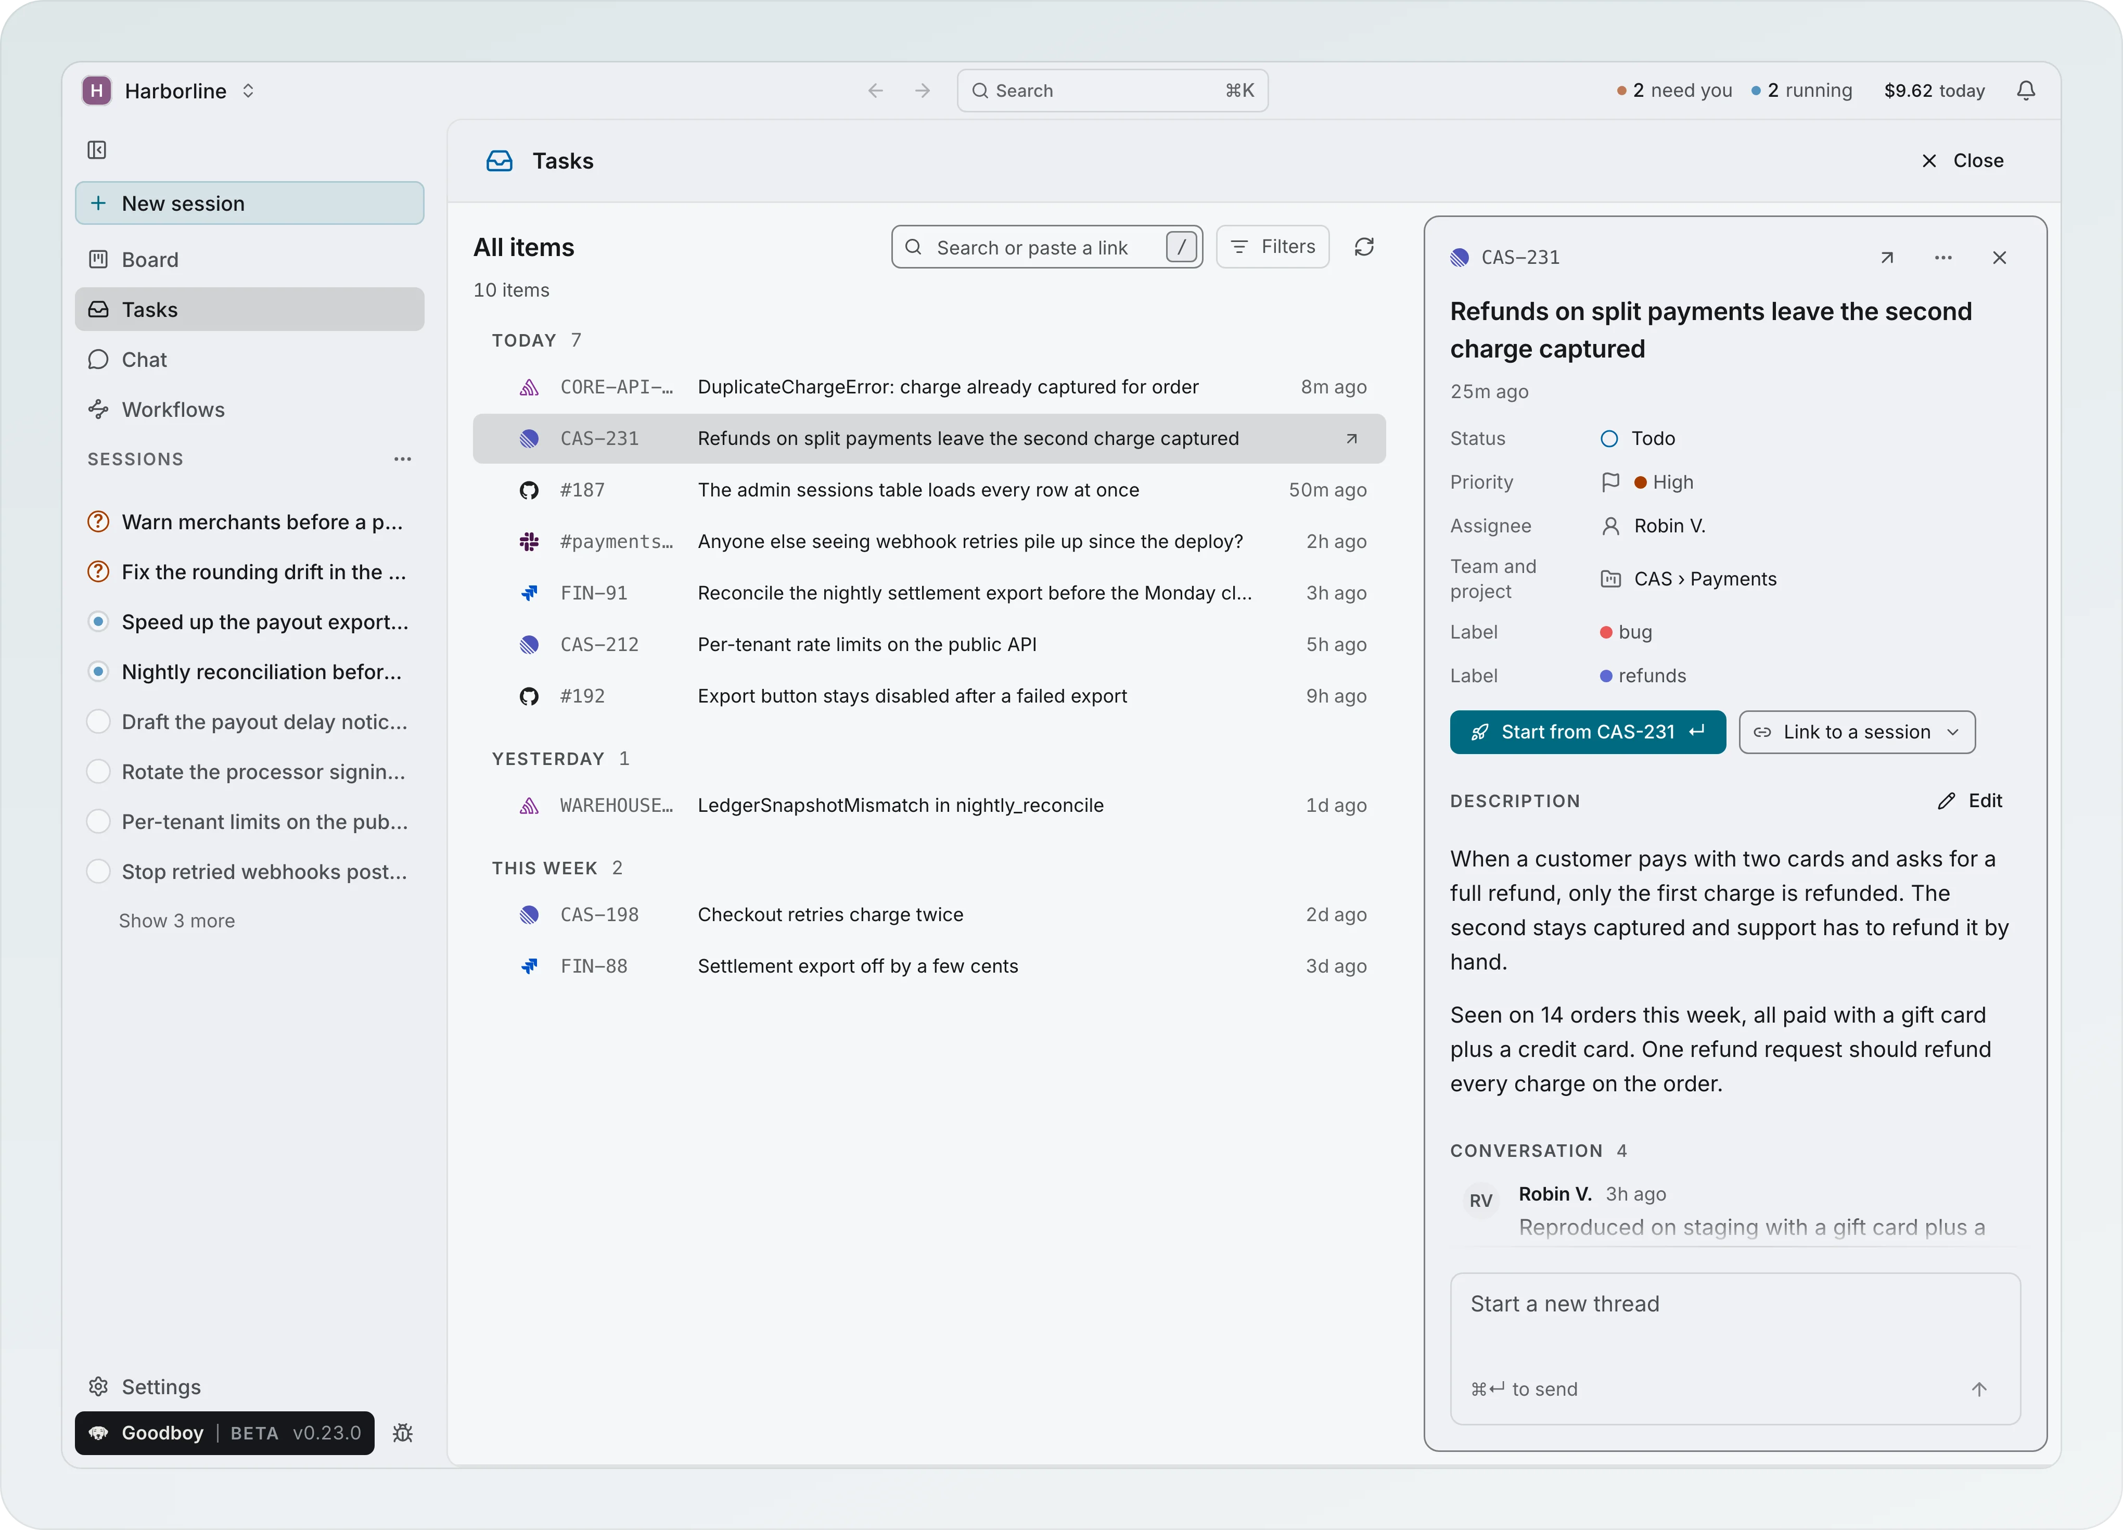Click the GitHub icon on #192 row
The image size is (2123, 1530).
click(529, 696)
